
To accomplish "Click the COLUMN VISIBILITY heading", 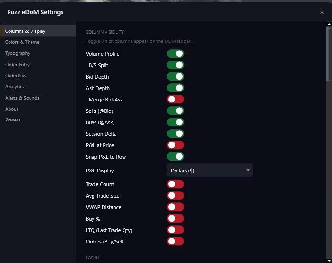I will pyautogui.click(x=104, y=32).
